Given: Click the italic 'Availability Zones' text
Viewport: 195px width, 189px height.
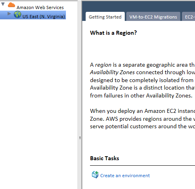Looking at the screenshot, I should click(112, 73).
